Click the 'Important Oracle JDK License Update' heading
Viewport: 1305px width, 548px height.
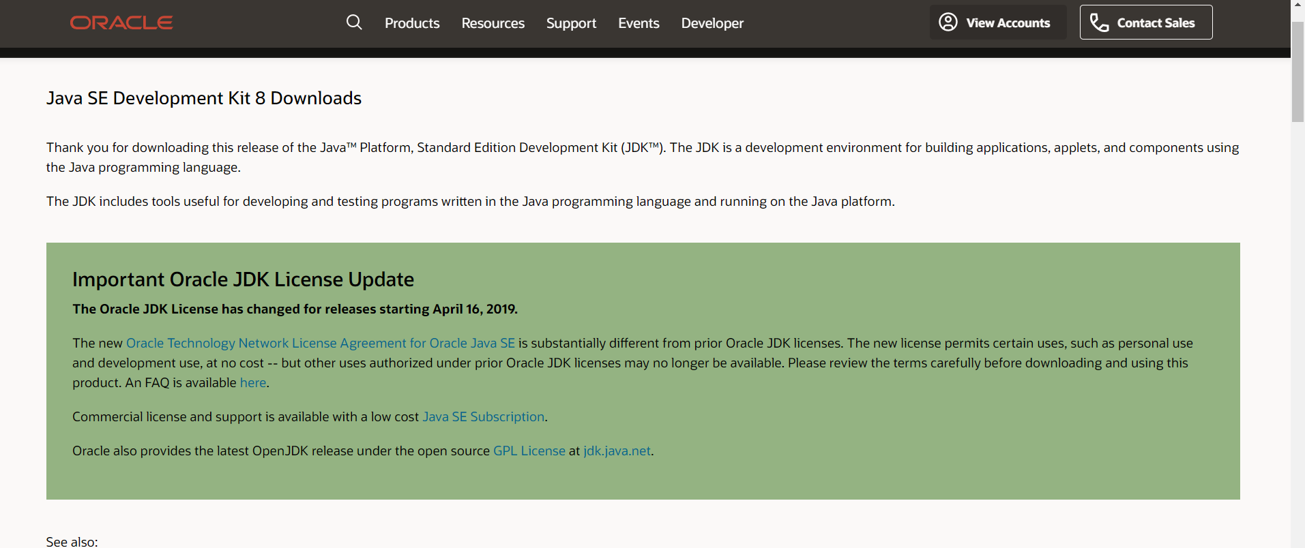[x=244, y=279]
